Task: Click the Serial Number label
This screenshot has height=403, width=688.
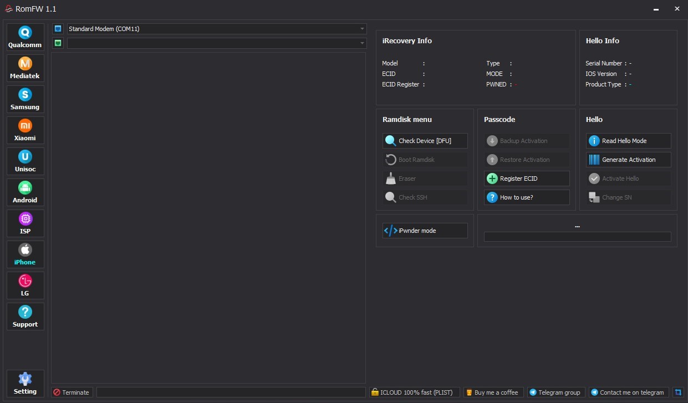Action: click(x=604, y=63)
